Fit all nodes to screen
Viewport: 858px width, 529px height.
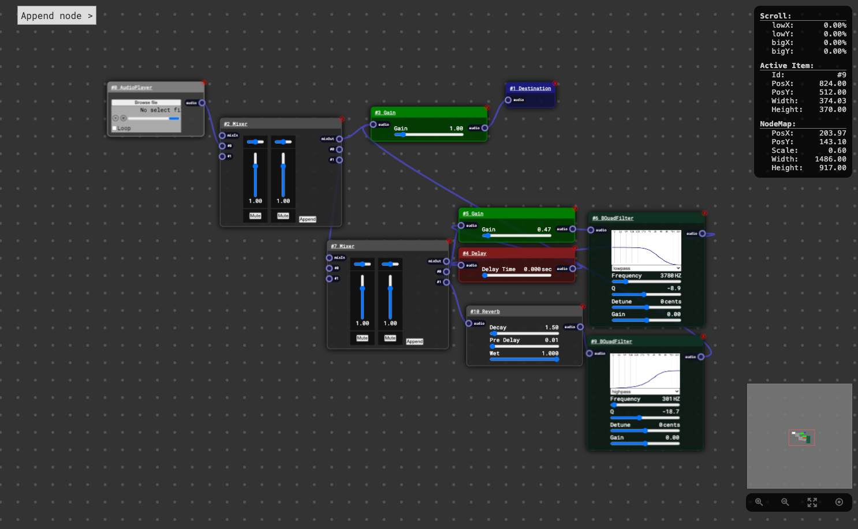pos(812,502)
